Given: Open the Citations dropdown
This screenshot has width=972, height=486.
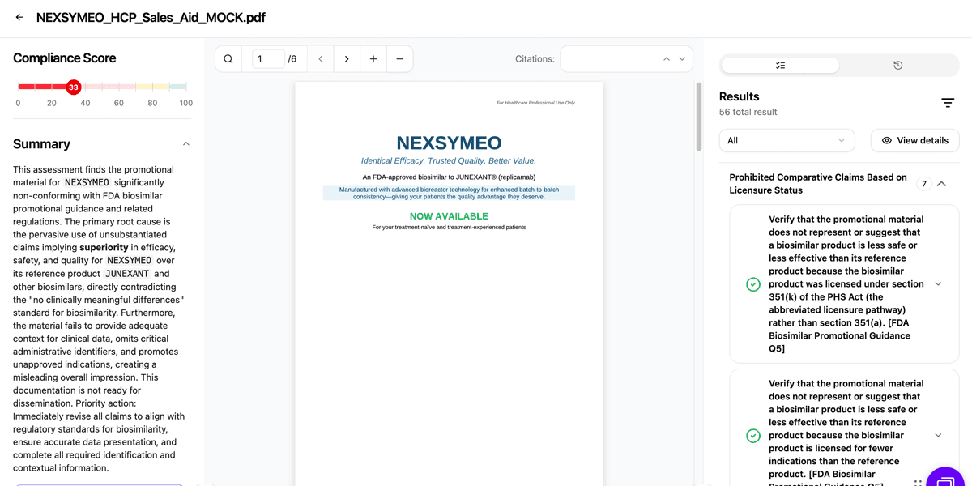Looking at the screenshot, I should [682, 58].
